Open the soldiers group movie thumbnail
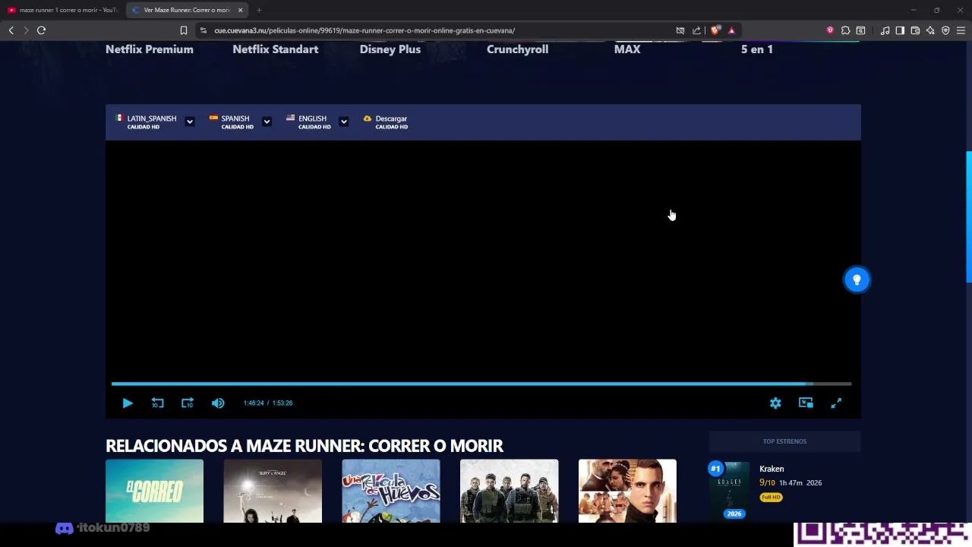 [x=509, y=491]
